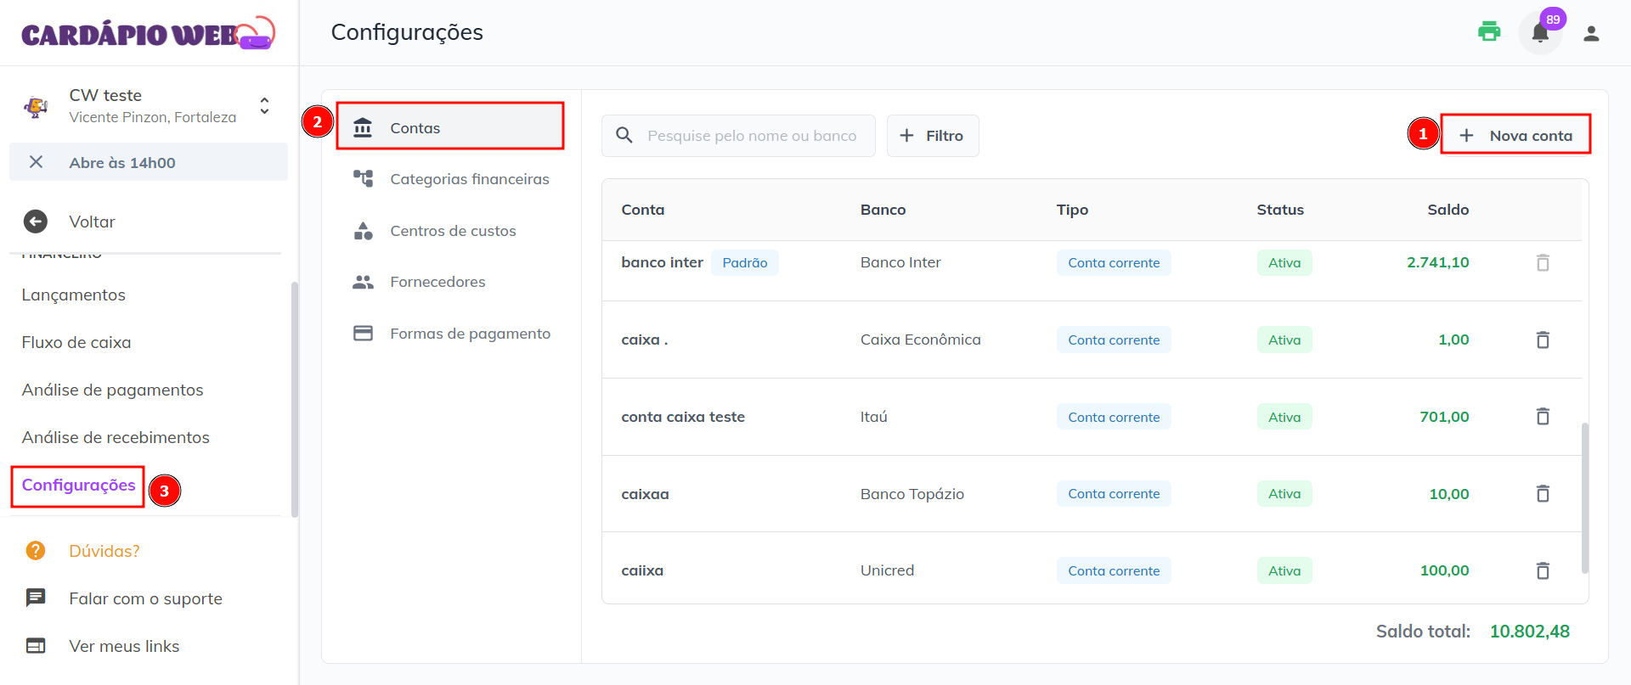1631x685 pixels.
Task: Open the Filtro filter options
Action: pos(932,136)
